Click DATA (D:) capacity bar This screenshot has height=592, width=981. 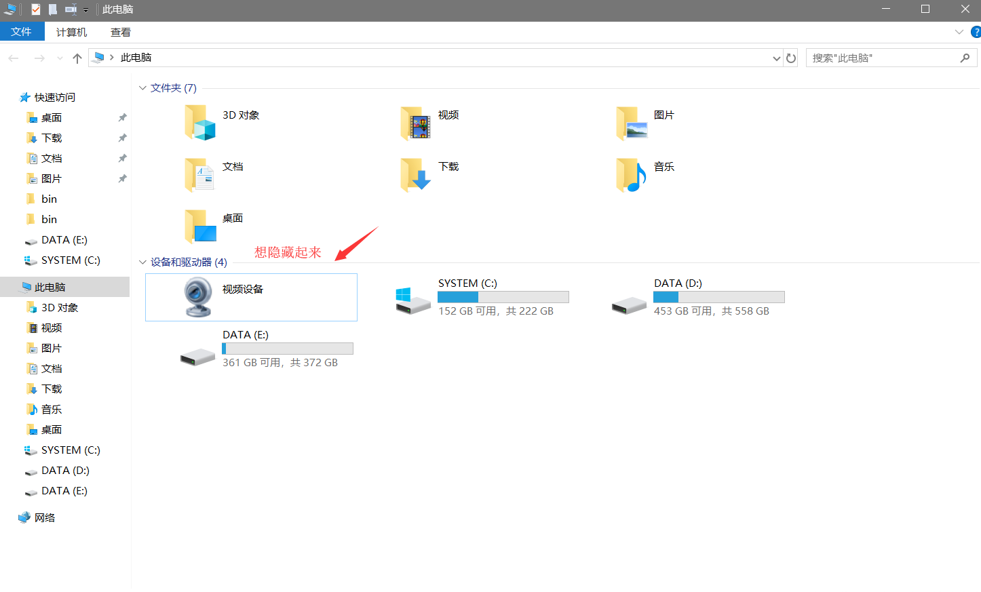coord(719,297)
